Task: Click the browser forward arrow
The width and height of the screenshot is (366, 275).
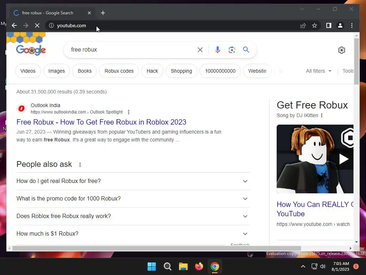Action: click(x=26, y=25)
